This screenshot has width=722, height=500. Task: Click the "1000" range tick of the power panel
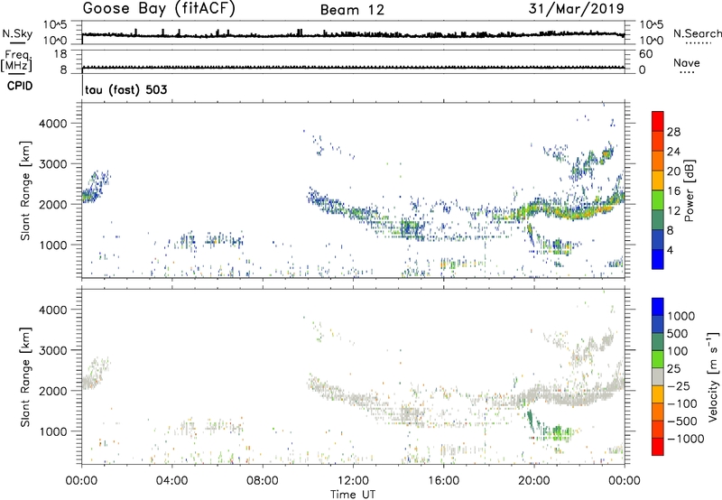(x=52, y=245)
